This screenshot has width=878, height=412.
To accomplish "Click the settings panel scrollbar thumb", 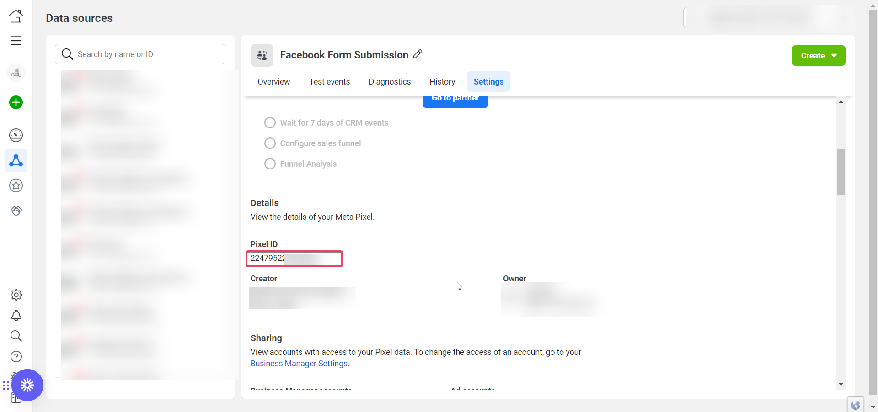I will click(x=841, y=172).
